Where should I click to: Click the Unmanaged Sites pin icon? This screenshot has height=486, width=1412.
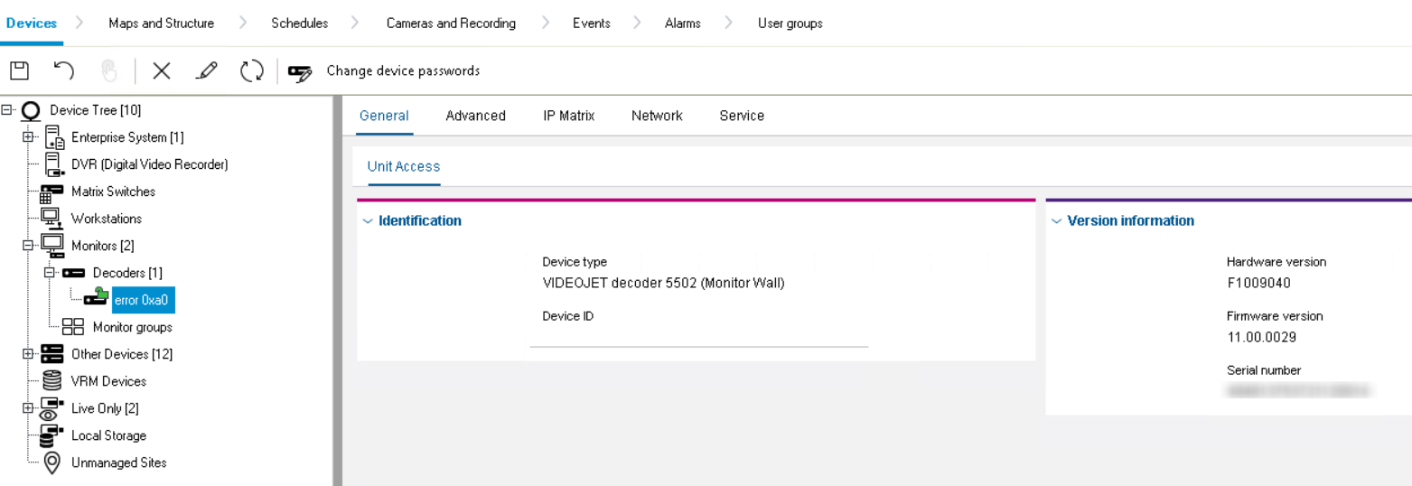(52, 463)
